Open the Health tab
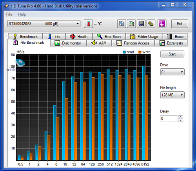196x171 pixels. coord(79,36)
